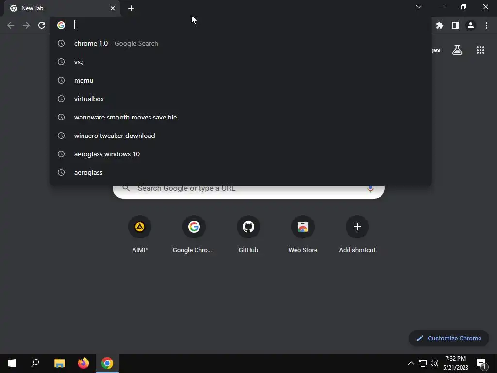Image resolution: width=497 pixels, height=373 pixels.
Task: Select suggestion winaero tweaker download
Action: click(241, 136)
